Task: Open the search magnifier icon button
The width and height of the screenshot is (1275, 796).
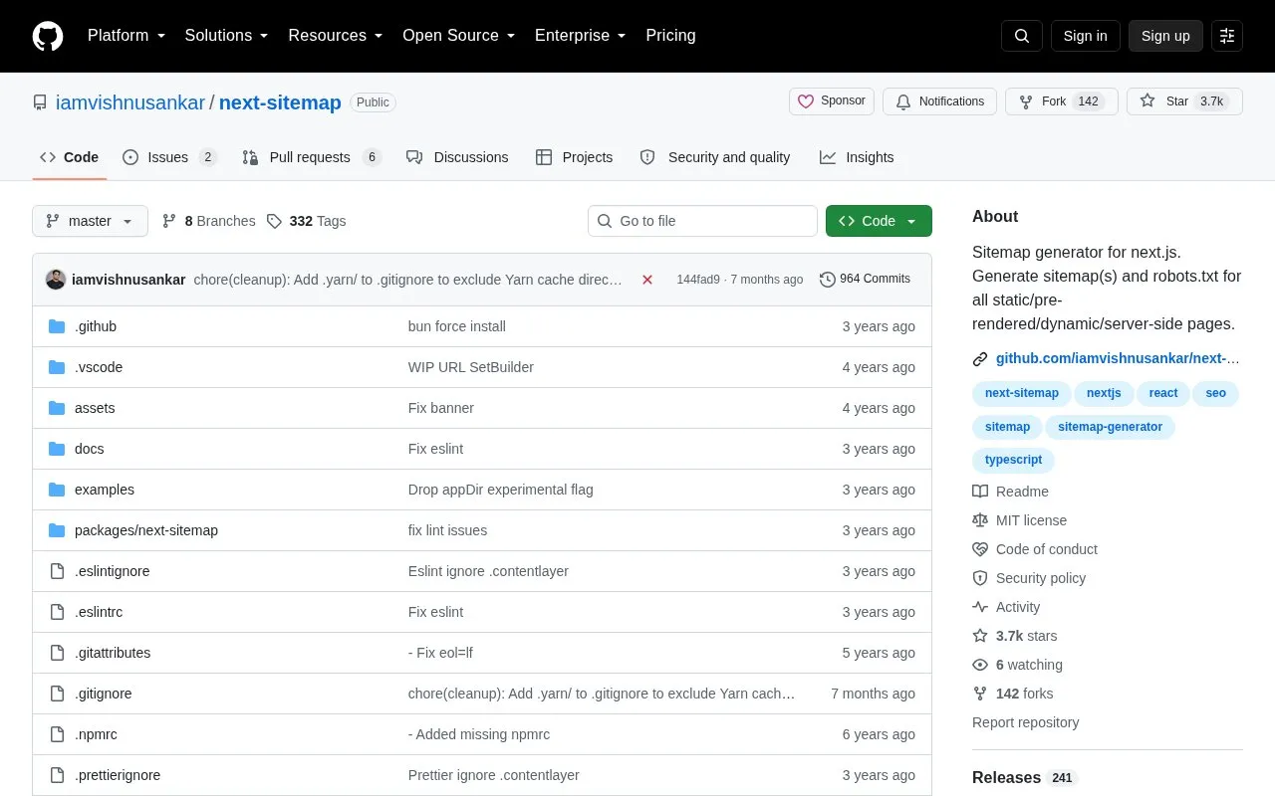Action: coord(1022,36)
